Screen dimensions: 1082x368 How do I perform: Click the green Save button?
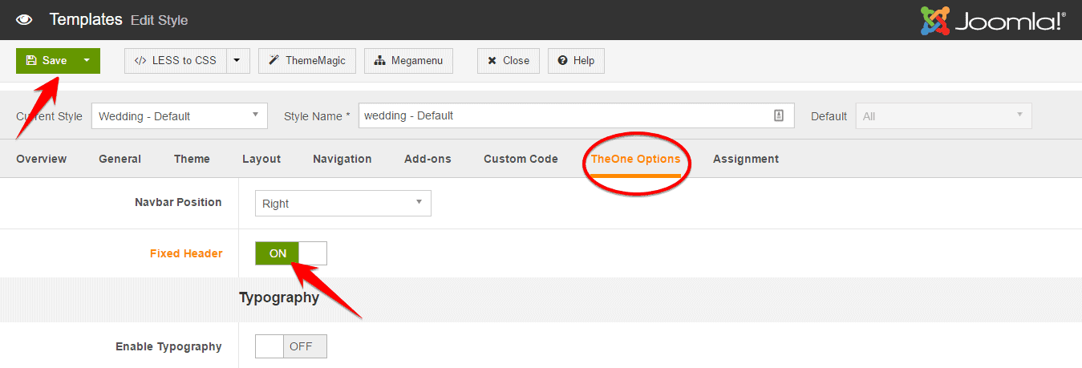pyautogui.click(x=46, y=61)
